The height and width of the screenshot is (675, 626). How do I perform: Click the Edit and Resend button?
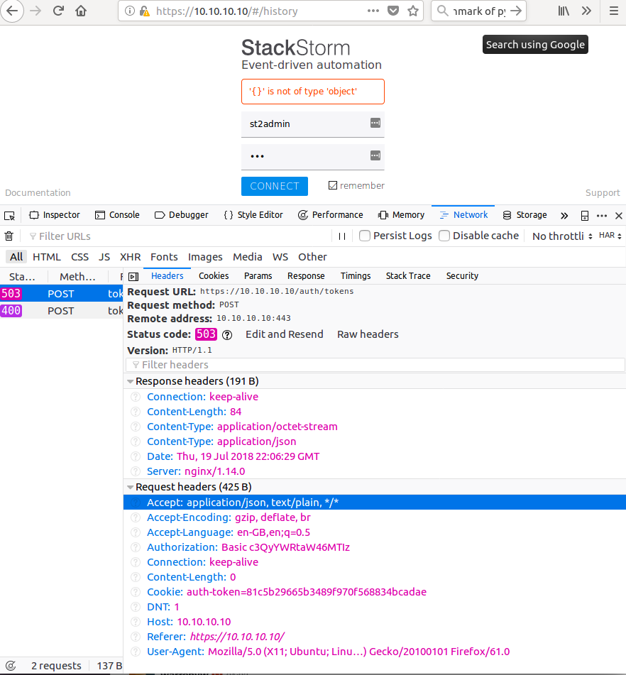click(x=284, y=334)
